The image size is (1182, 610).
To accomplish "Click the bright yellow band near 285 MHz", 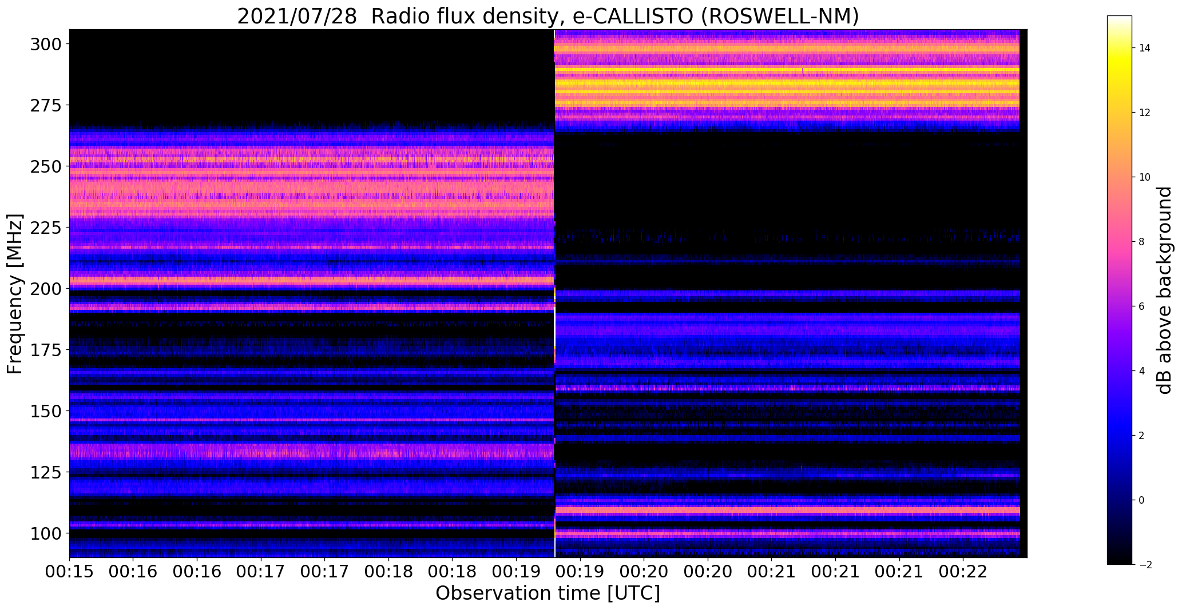I will point(787,83).
